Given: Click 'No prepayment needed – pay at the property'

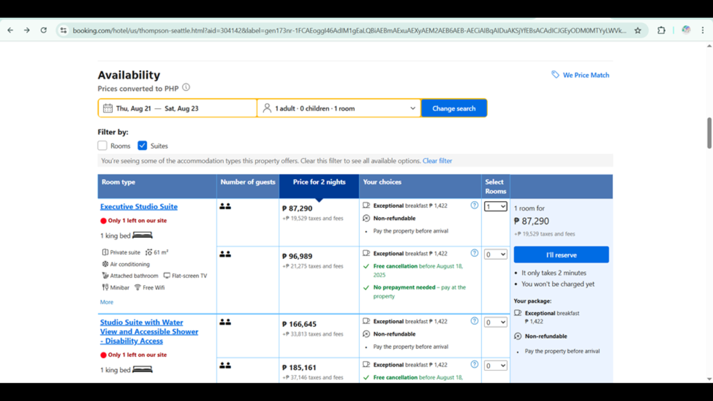Looking at the screenshot, I should coord(419,292).
